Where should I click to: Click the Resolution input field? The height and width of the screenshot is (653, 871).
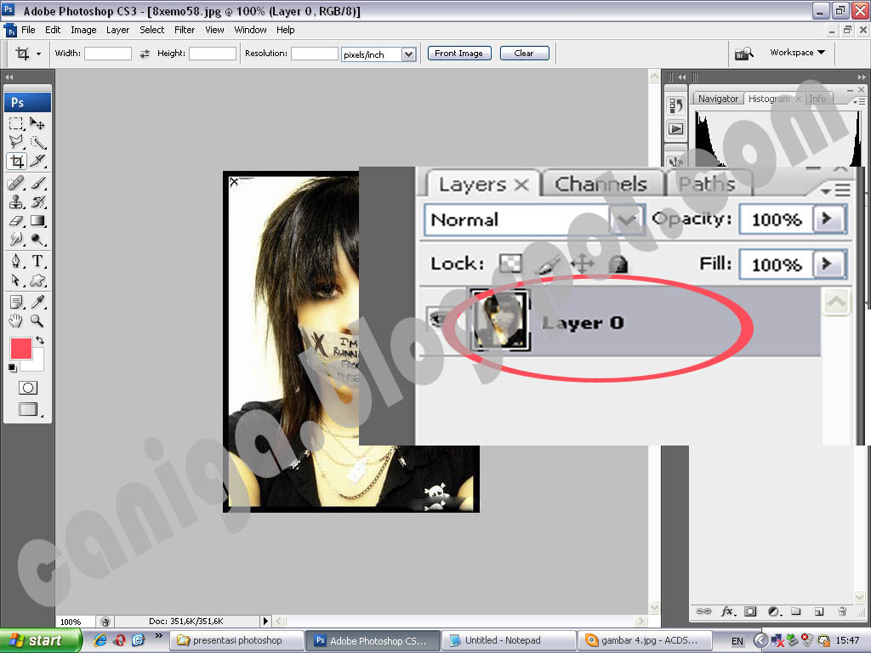315,54
